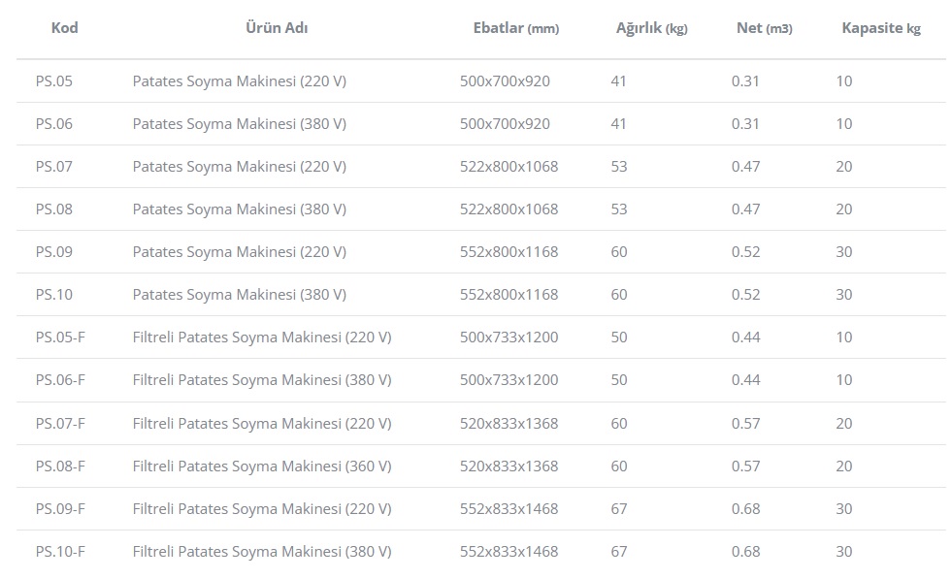952x579 pixels.
Task: Click Filtreli Patates Soyma Makinesi (360 V)
Action: pyautogui.click(x=262, y=466)
